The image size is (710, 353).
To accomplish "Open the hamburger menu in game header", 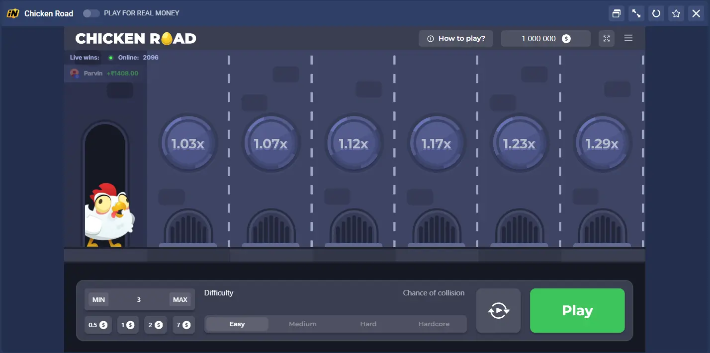I will [628, 38].
